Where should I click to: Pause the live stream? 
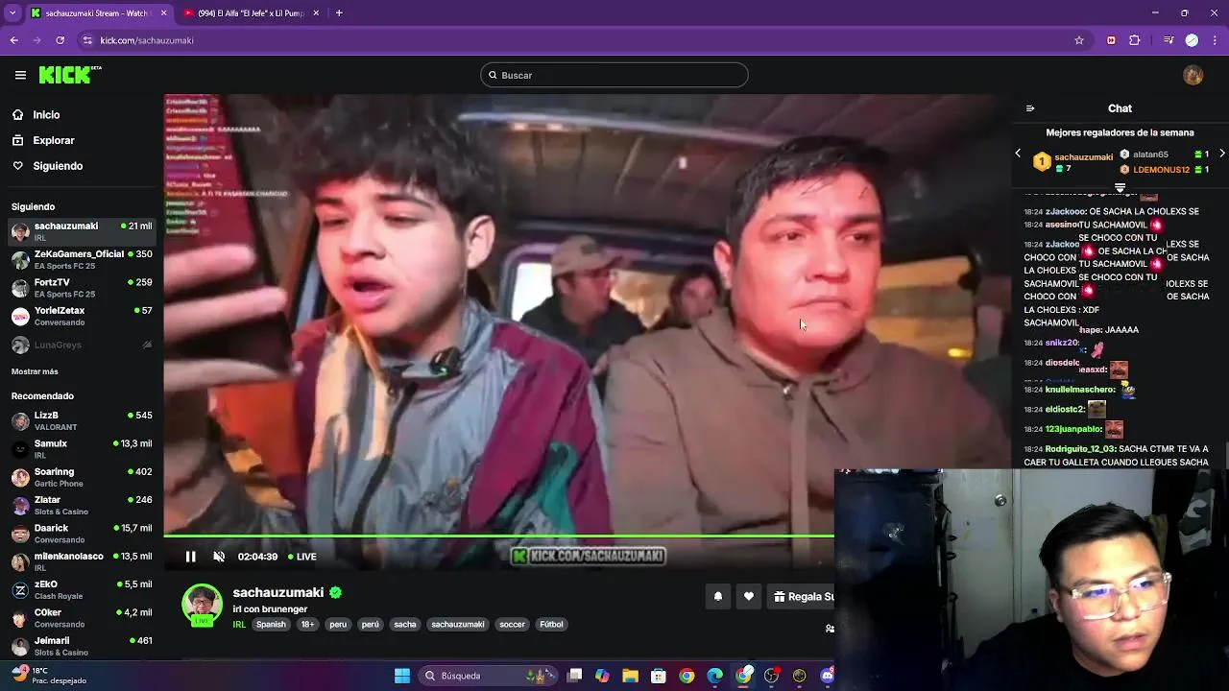190,557
